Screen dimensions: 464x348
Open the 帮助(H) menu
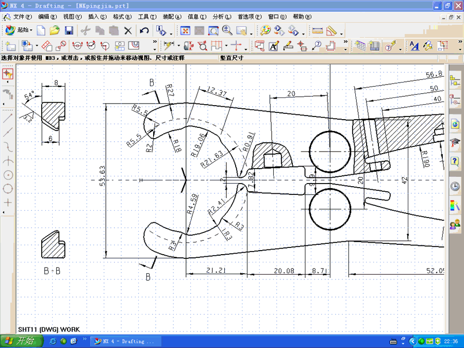coord(302,17)
